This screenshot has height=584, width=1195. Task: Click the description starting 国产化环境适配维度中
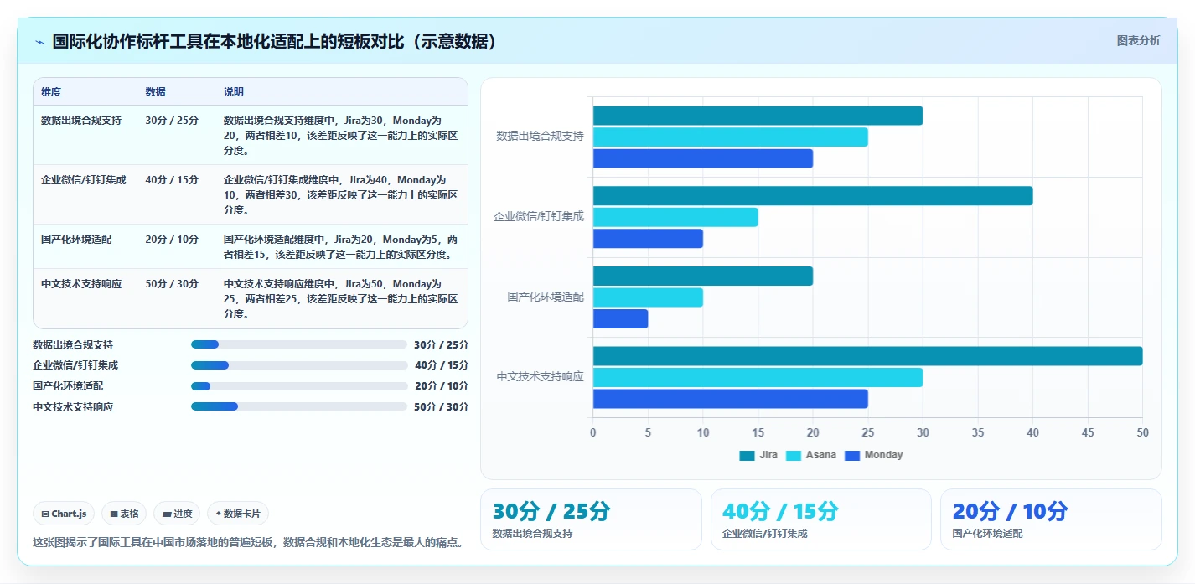[340, 247]
